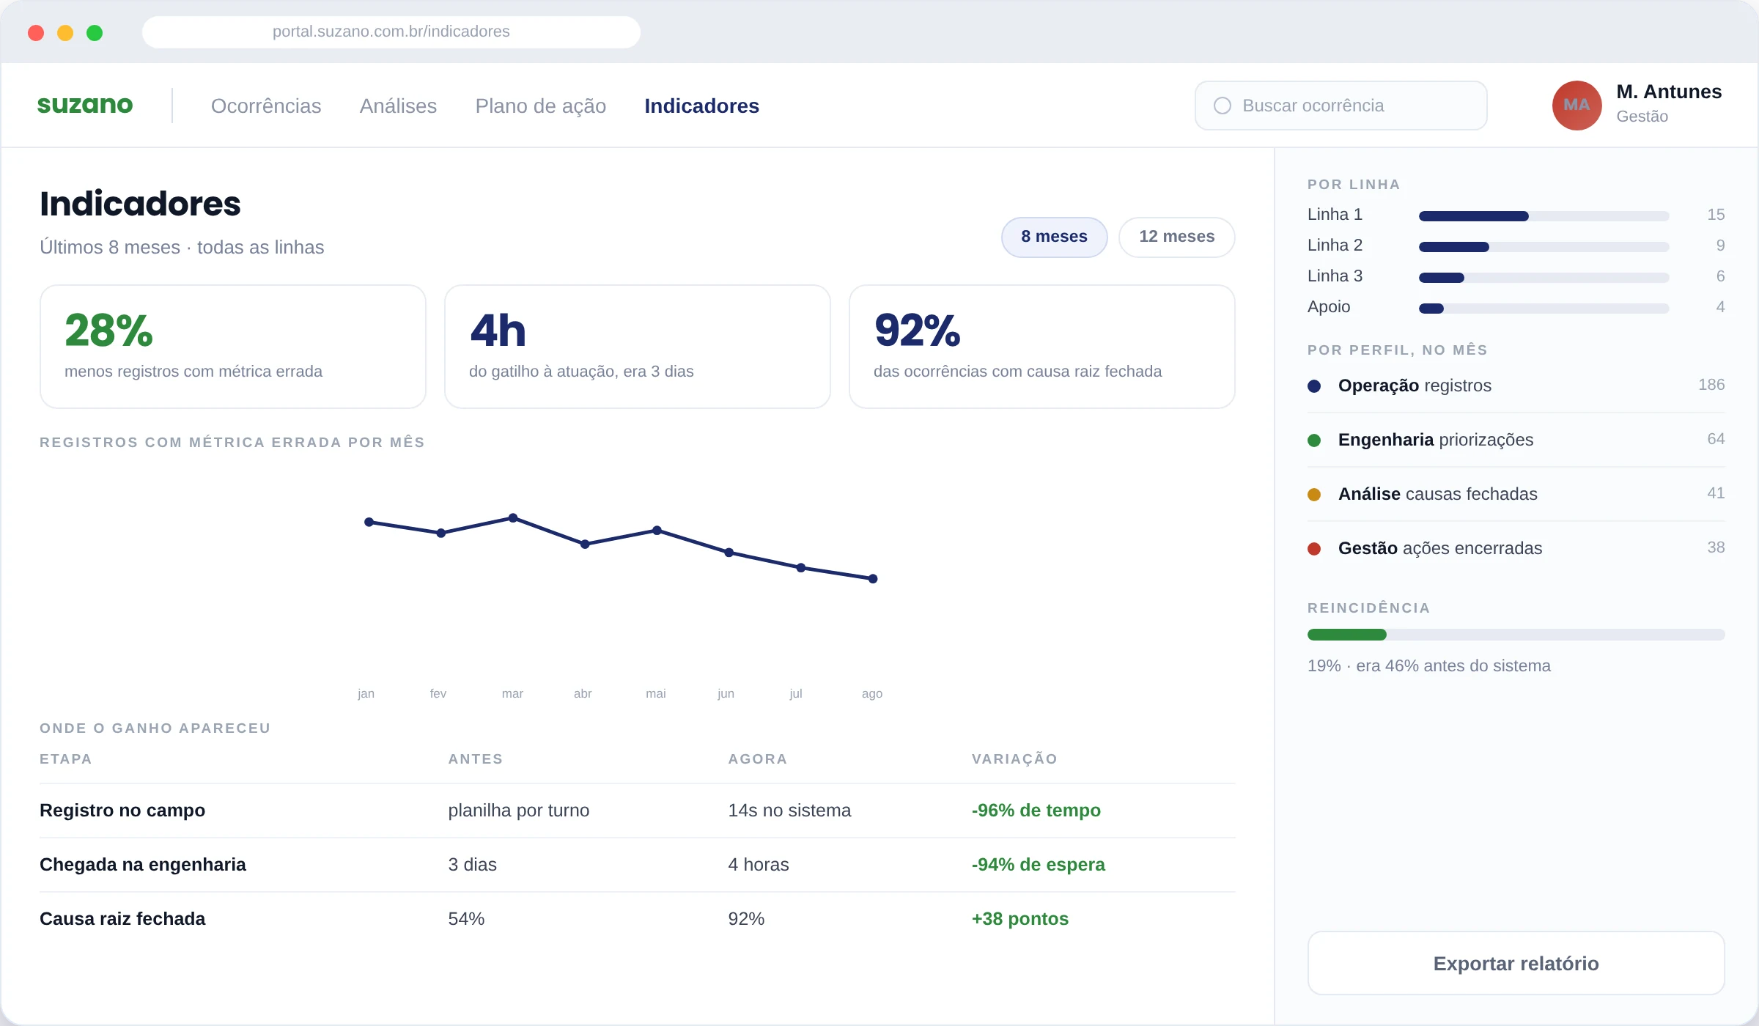Click the Linha 1 progress bar
Image resolution: width=1759 pixels, height=1026 pixels.
[1544, 216]
